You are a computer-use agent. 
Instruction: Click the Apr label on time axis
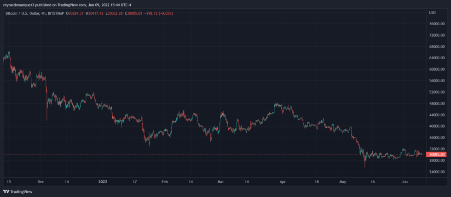[x=283, y=182]
